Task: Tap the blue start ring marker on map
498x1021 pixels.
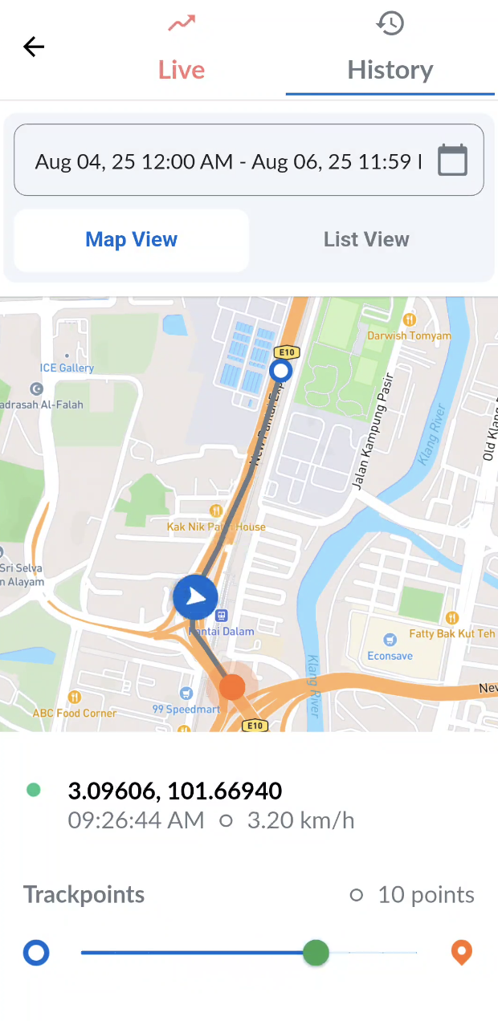Action: 280,371
